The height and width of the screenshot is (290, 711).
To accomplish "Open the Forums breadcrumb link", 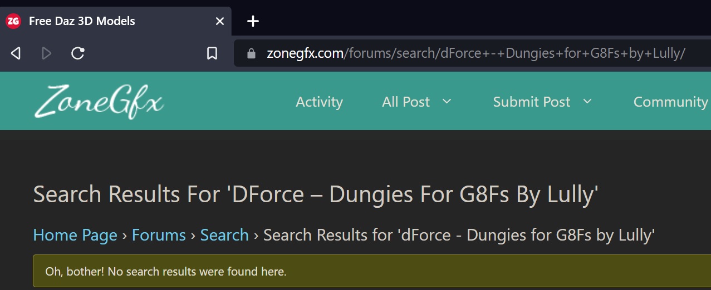I will coord(159,235).
